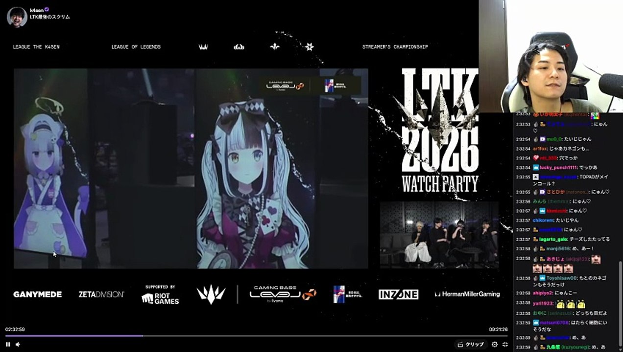This screenshot has height=352, width=623.
Task: Click the subscriber badge beside lagarto_gale
Action: 536,240
